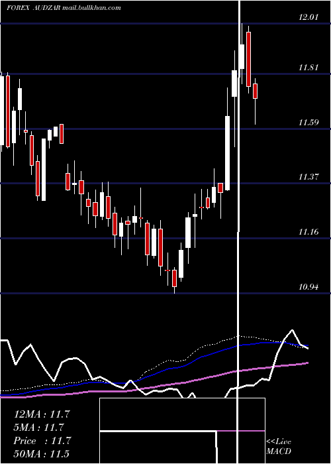The image size is (331, 464).
Task: Click the tall red candle near 12.01
Action: (248, 59)
